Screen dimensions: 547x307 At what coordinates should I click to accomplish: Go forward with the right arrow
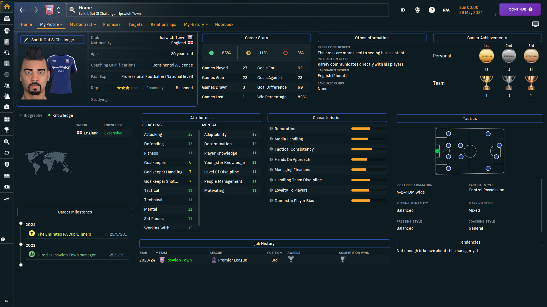pos(35,10)
